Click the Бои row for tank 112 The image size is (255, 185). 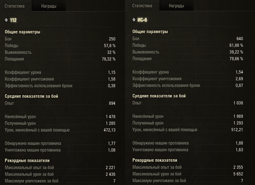pos(60,39)
